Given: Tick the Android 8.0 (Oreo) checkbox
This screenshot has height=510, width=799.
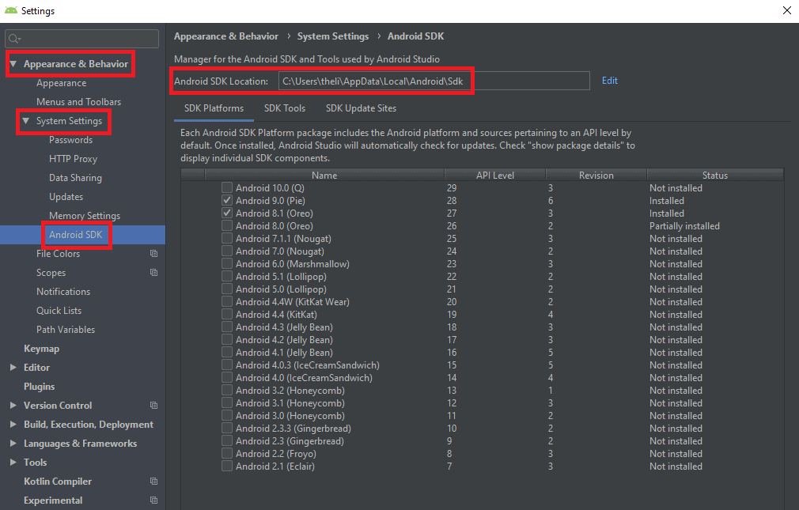Looking at the screenshot, I should pyautogui.click(x=227, y=226).
